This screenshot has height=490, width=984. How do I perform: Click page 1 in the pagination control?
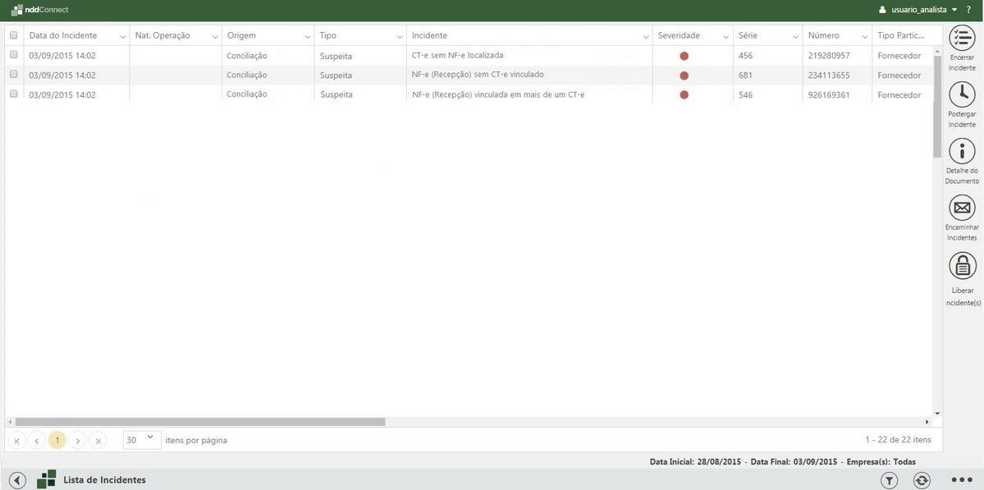point(57,439)
